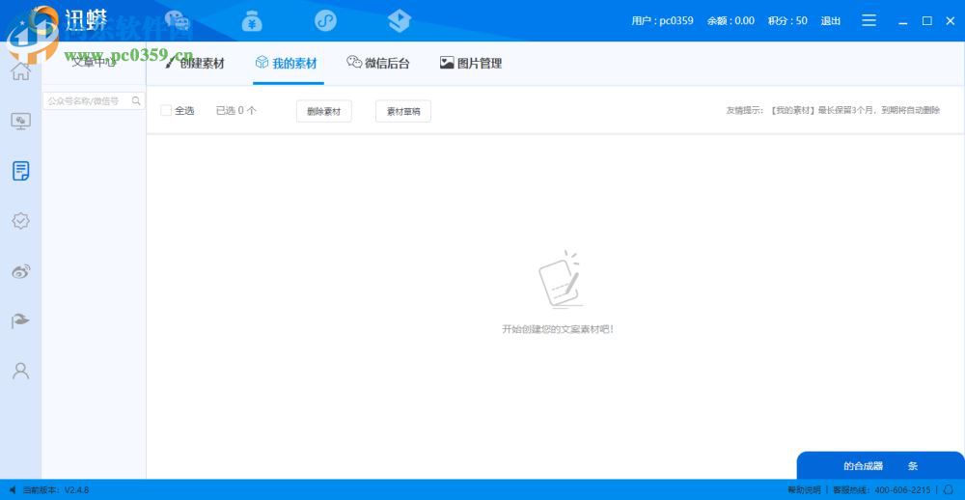Viewport: 965px width, 500px height.
Task: Click the 删除素材 button
Action: 323,111
